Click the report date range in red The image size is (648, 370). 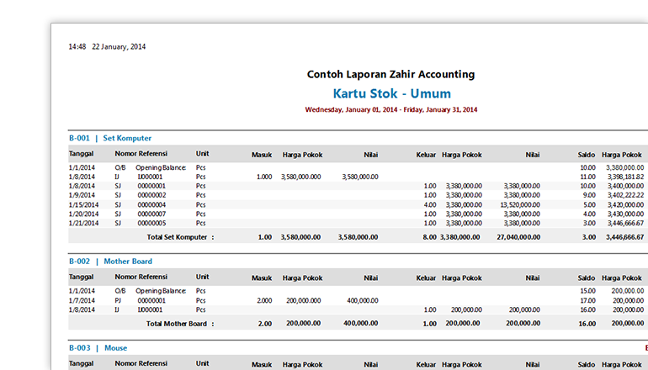pos(391,109)
